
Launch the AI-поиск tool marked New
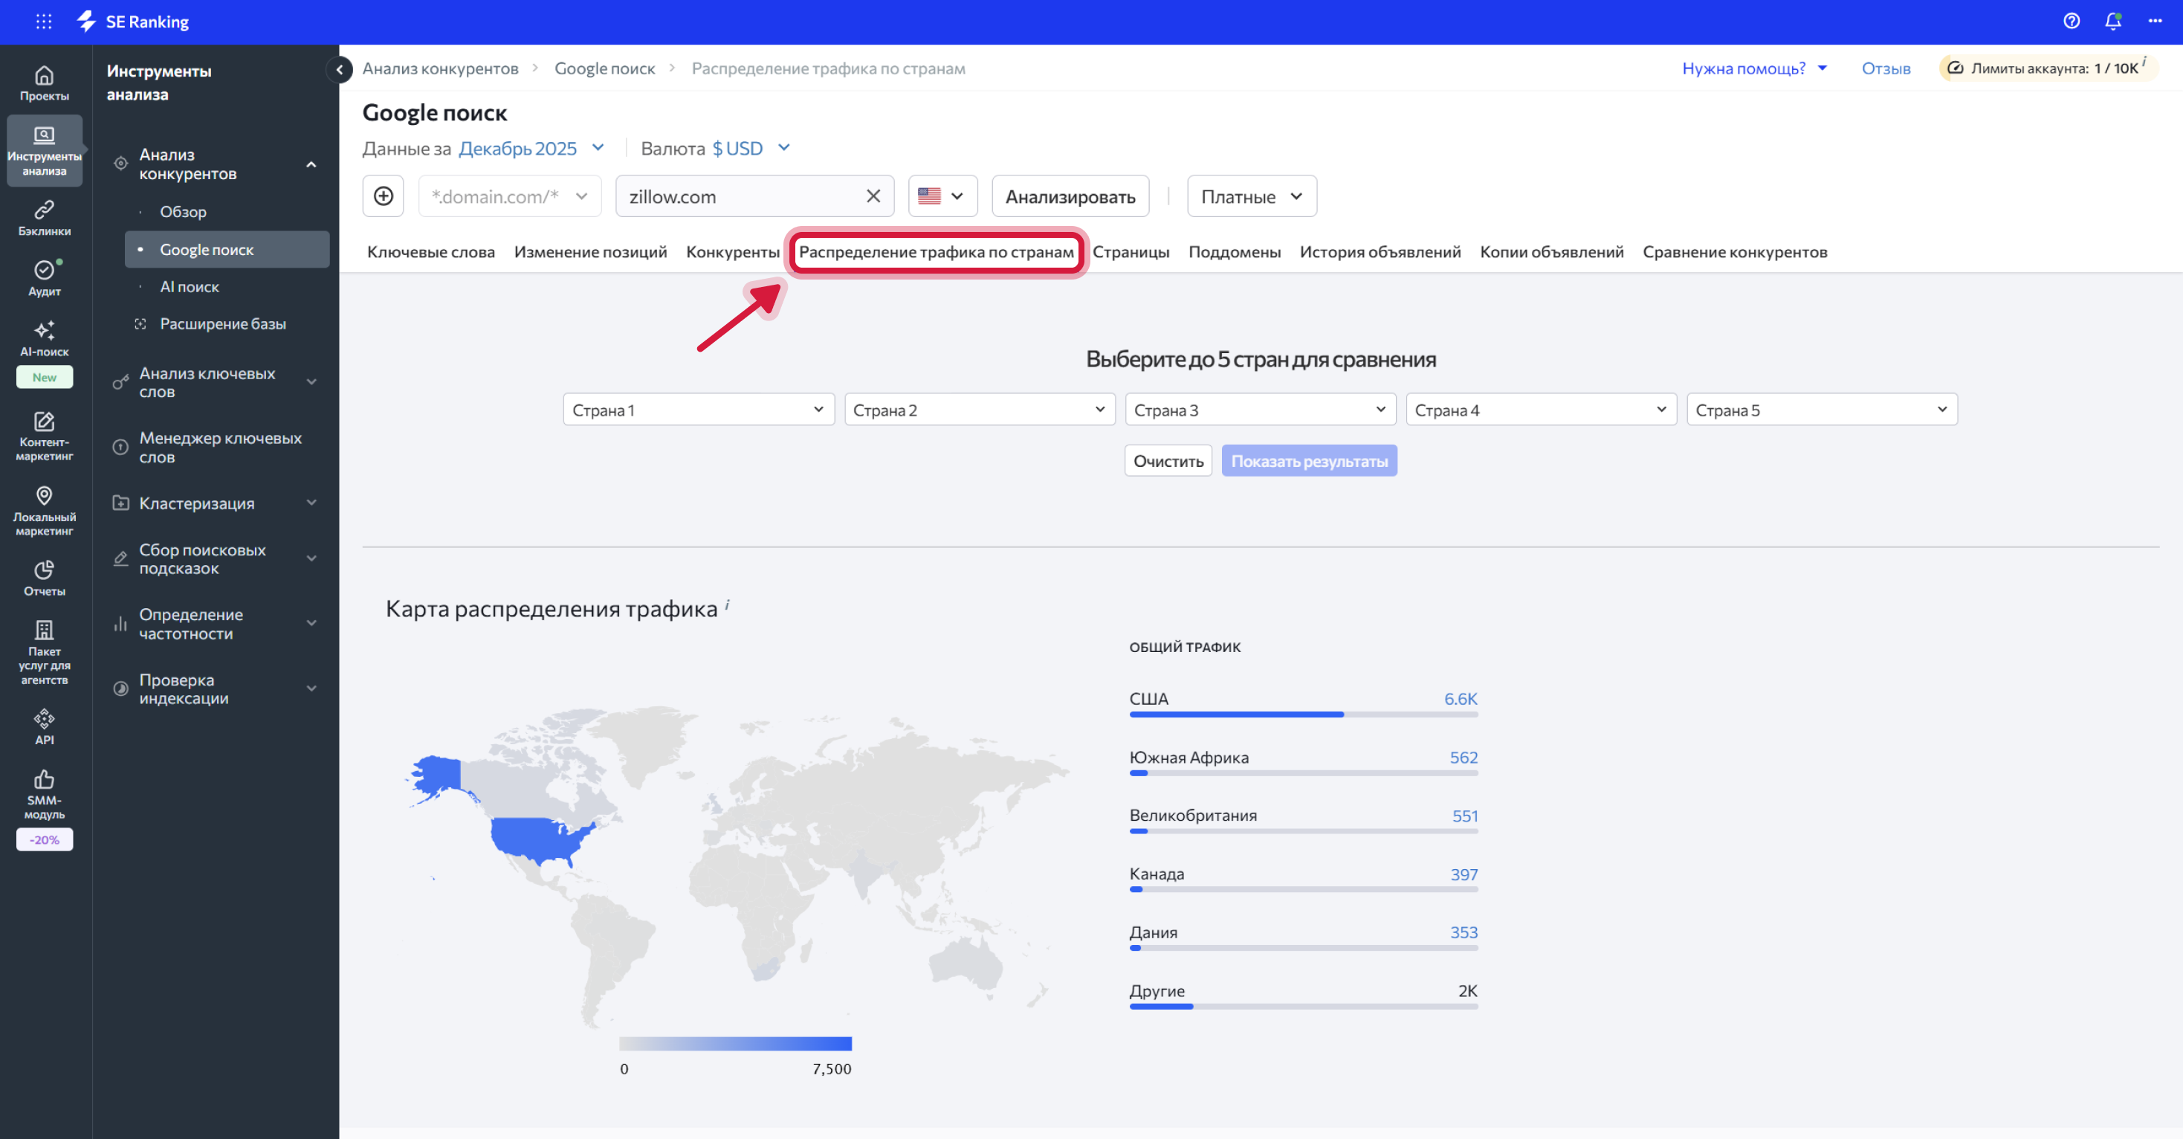point(44,339)
